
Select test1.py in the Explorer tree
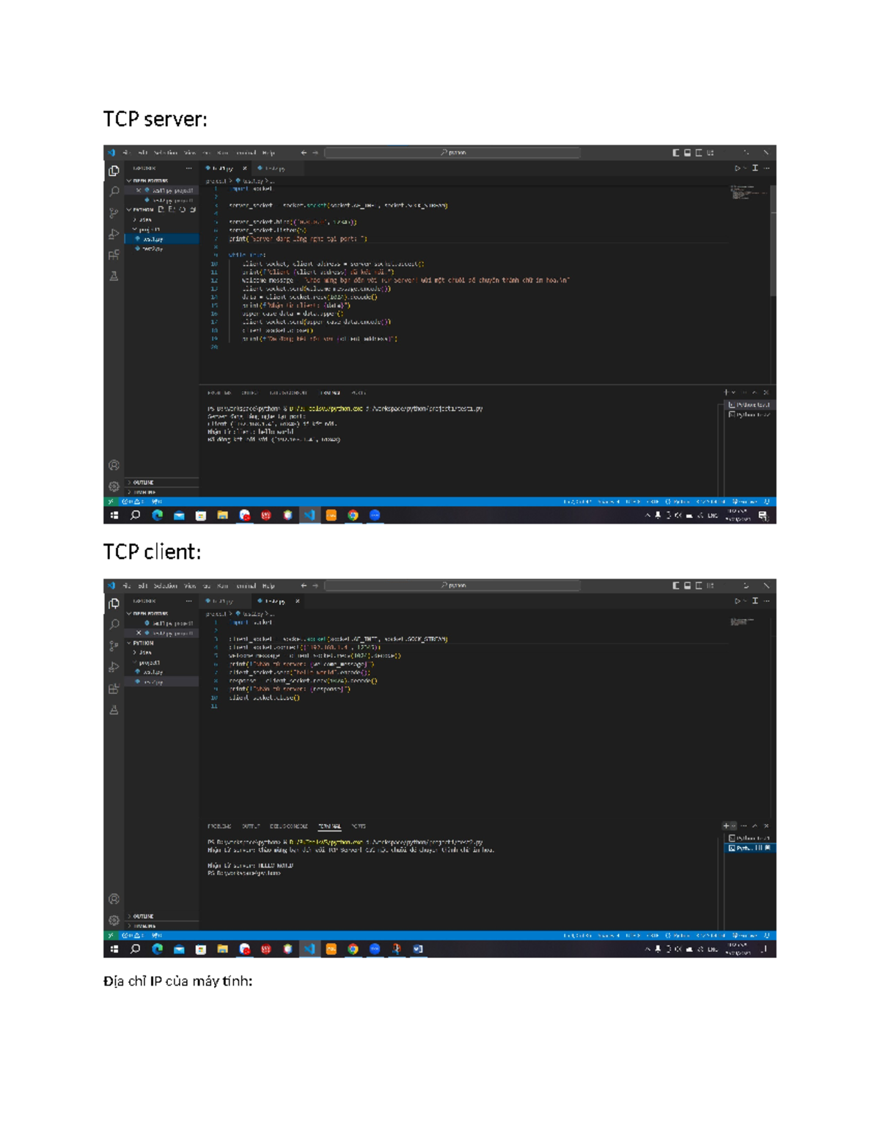(x=154, y=240)
